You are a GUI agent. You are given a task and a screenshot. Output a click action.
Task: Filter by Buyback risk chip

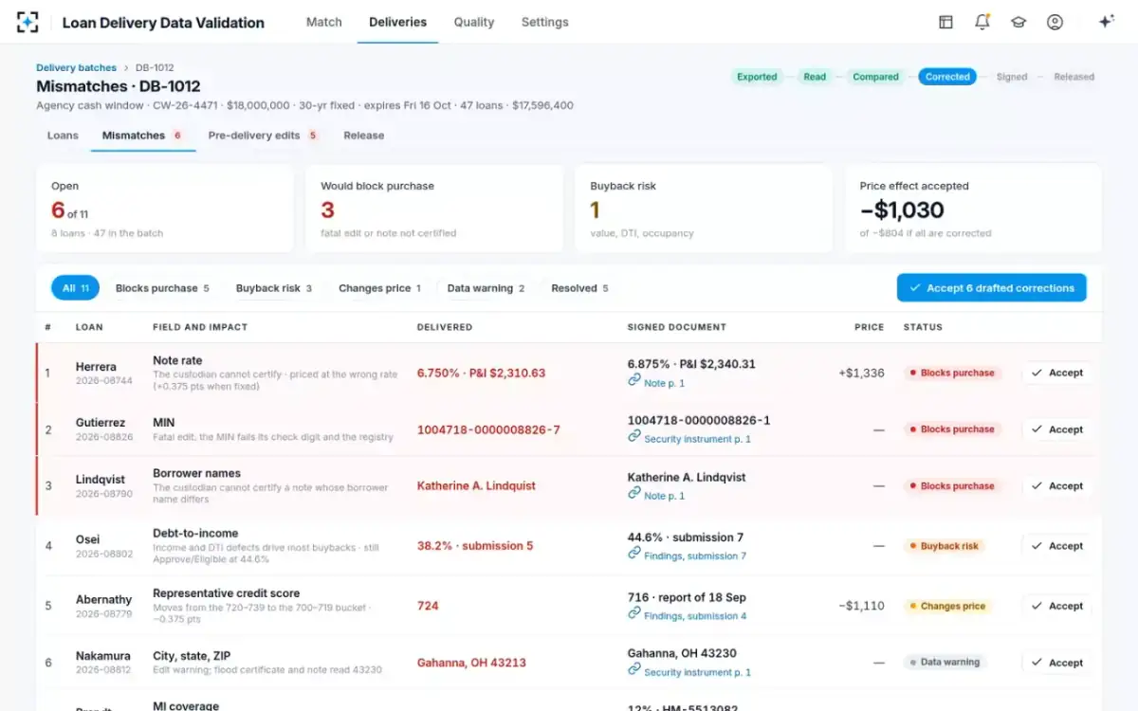[x=274, y=288]
